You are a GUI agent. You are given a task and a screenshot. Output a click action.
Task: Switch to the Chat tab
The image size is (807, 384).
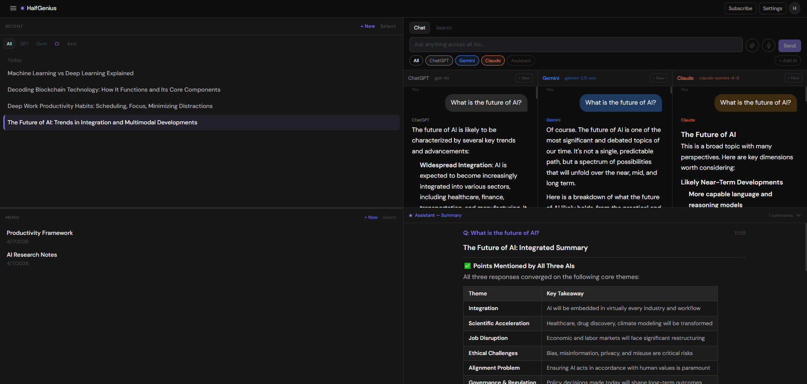click(x=419, y=28)
